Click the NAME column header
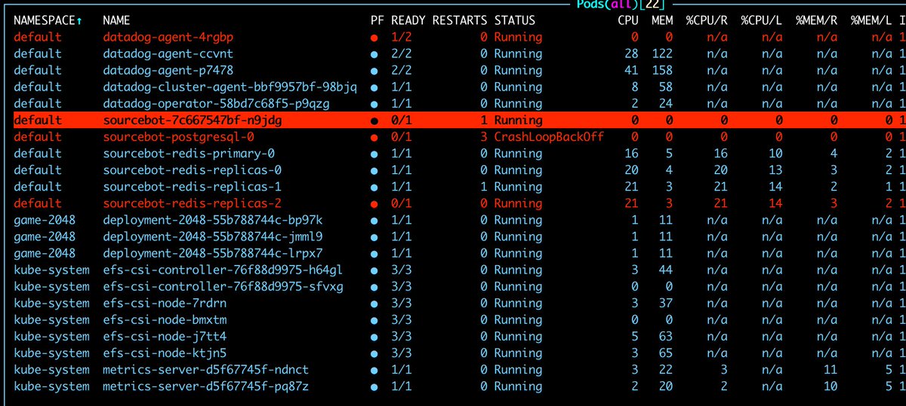Viewport: 906px width, 406px height. click(116, 20)
